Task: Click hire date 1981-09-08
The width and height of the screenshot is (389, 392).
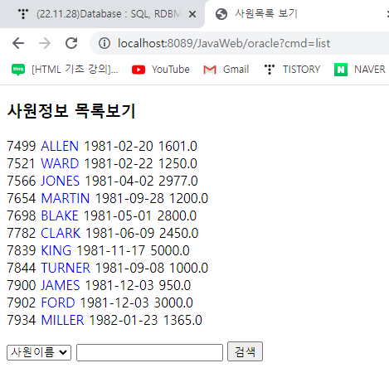Action: point(129,268)
